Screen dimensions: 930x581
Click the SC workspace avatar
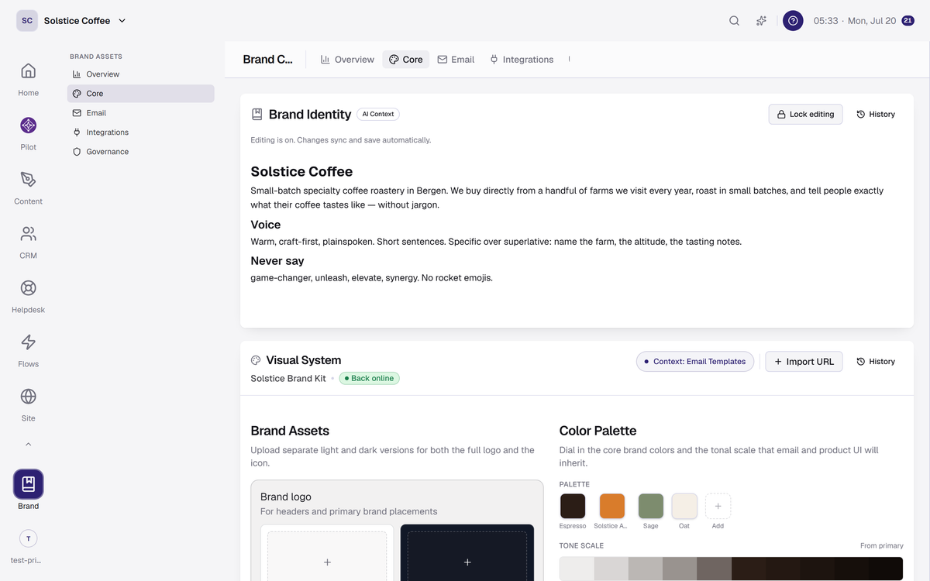click(x=27, y=21)
